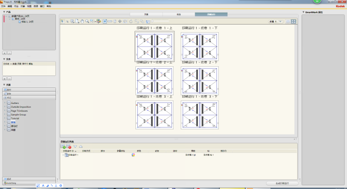Expand the Page Trimboxes group
The image size is (347, 189).
pyautogui.click(x=9, y=111)
